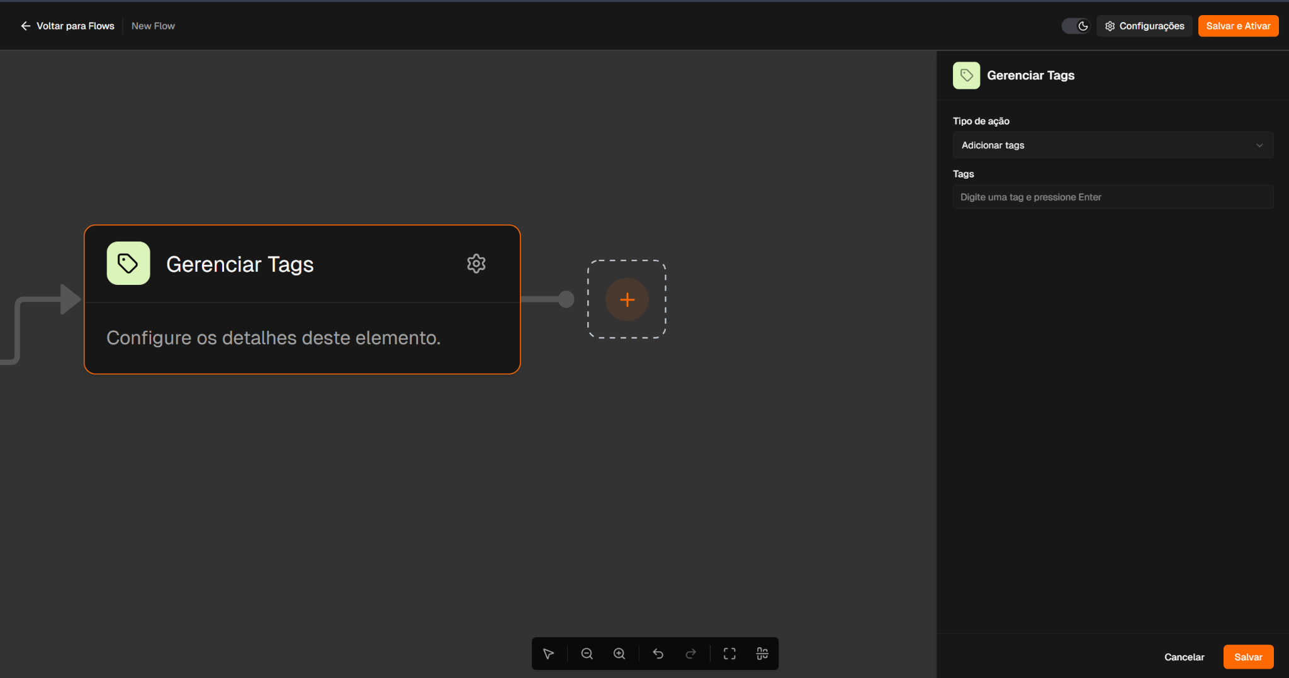The height and width of the screenshot is (678, 1289).
Task: Click the auto-layout nodes icon
Action: coord(762,653)
